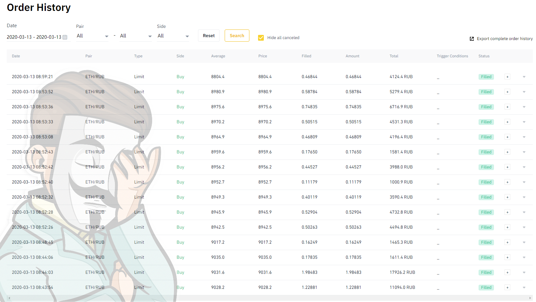Click the Total column header

[x=394, y=56]
